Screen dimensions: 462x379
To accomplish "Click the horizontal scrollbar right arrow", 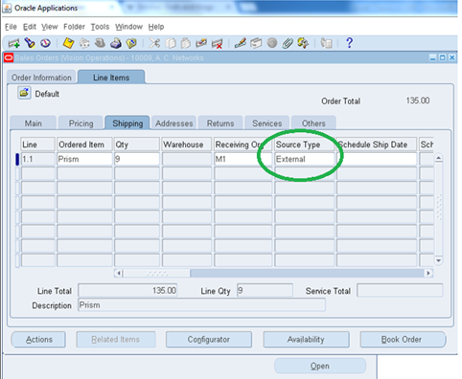I will (x=428, y=273).
